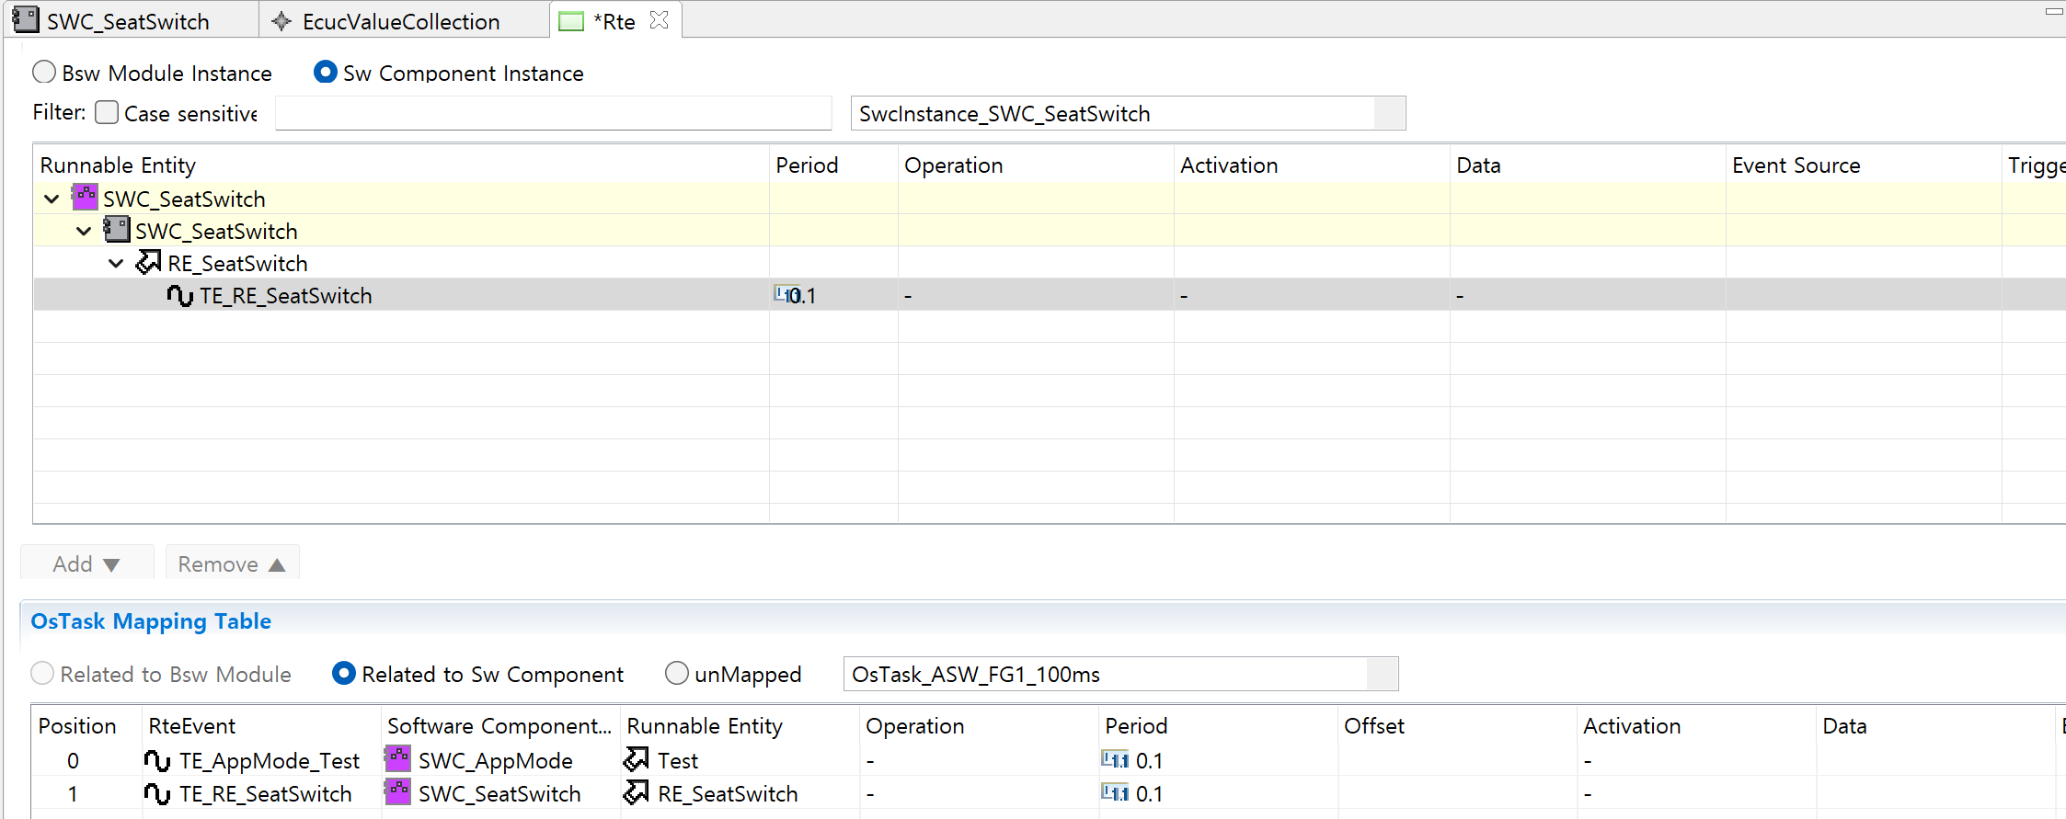Collapse the RE_SeatSwitch runnable node
This screenshot has height=819, width=2066.
pos(116,263)
